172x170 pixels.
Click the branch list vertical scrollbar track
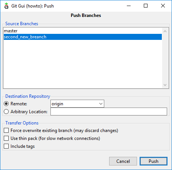click(x=165, y=58)
